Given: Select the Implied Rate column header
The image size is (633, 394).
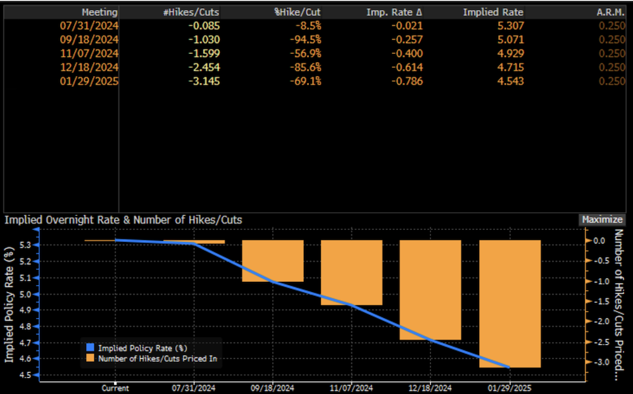Looking at the screenshot, I should click(x=492, y=12).
